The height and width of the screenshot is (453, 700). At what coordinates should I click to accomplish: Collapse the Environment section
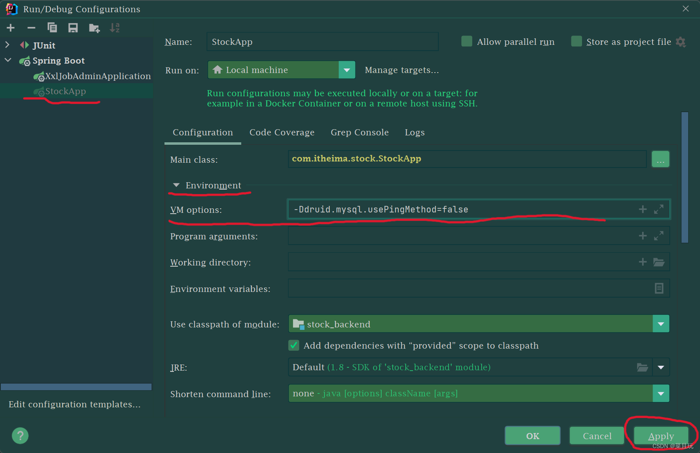pos(176,185)
